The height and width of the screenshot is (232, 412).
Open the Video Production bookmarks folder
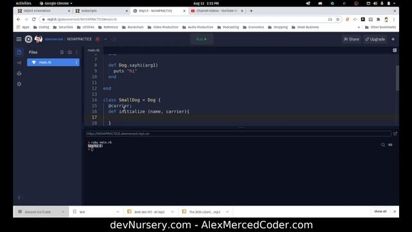(x=163, y=27)
